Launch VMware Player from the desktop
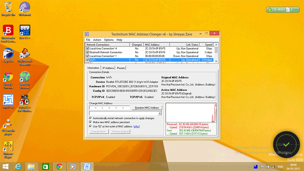304x171 pixels. [8, 146]
